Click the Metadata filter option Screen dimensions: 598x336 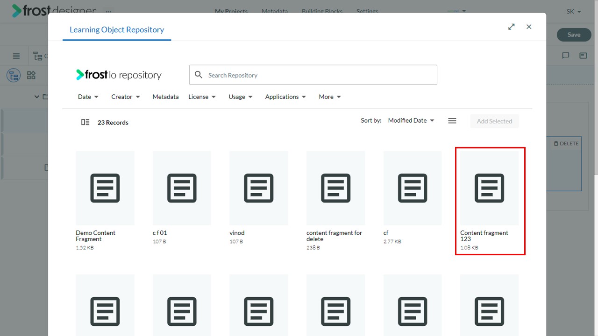[x=165, y=97]
